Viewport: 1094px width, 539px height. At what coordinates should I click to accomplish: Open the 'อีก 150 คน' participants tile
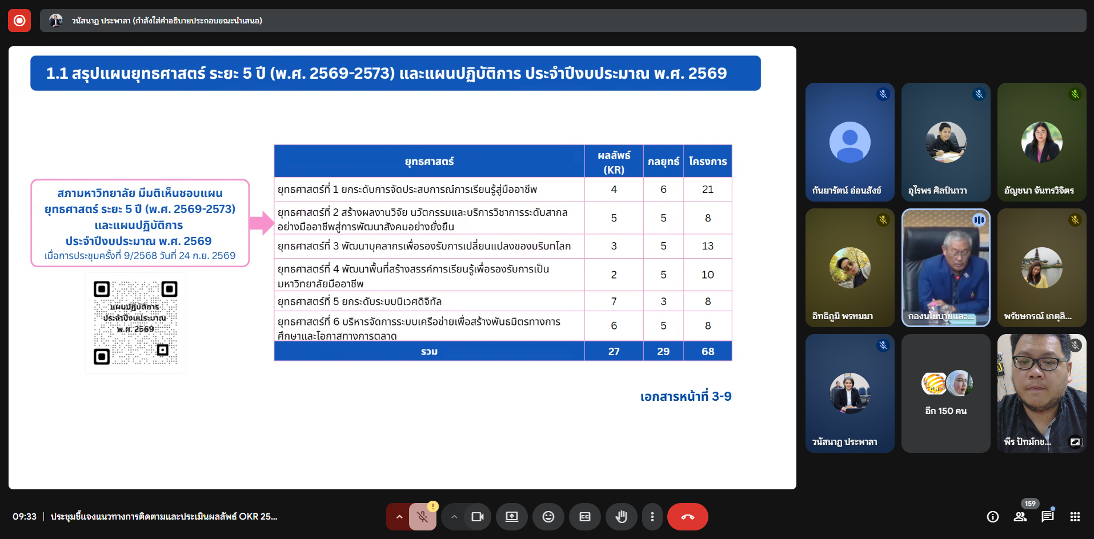tap(945, 393)
